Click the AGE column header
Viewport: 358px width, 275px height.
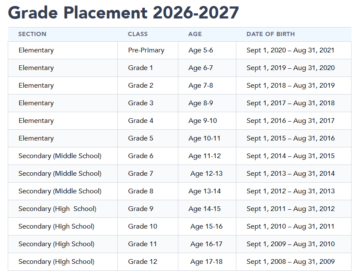pyautogui.click(x=195, y=34)
